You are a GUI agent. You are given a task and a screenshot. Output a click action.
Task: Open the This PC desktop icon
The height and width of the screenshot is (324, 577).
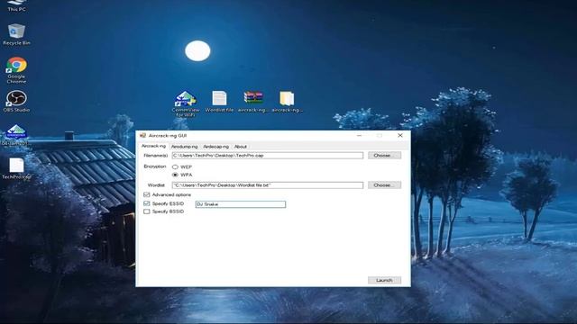[x=16, y=5]
